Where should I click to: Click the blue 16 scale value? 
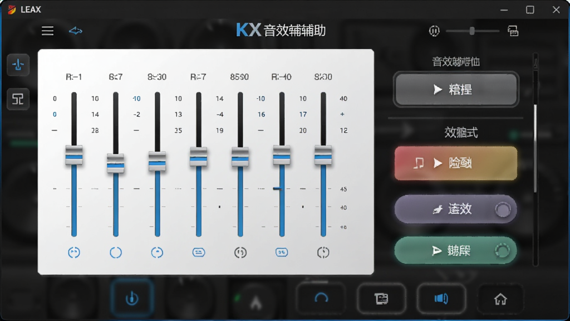point(262,114)
